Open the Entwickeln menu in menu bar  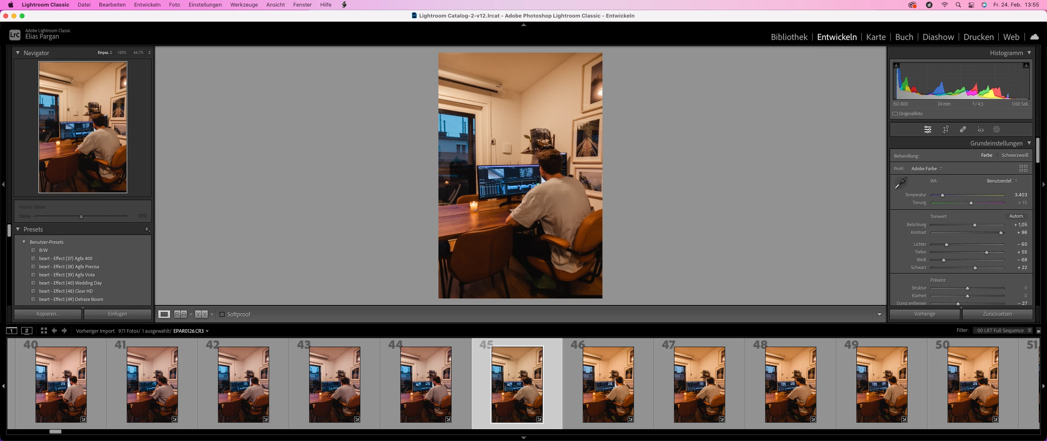tap(147, 5)
